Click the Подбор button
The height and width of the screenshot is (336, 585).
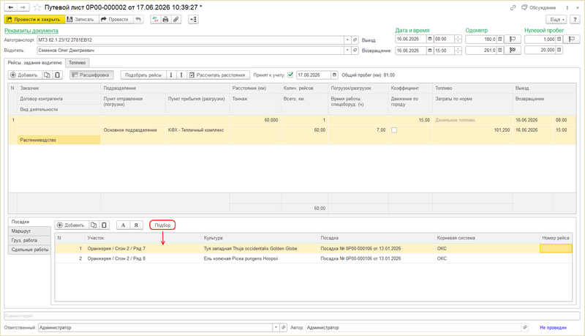(x=162, y=225)
